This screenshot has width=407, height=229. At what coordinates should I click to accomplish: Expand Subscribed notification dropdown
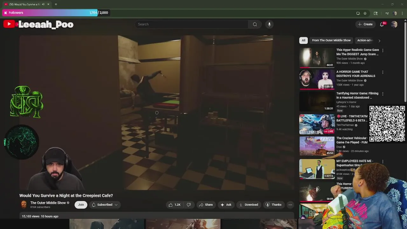(116, 205)
